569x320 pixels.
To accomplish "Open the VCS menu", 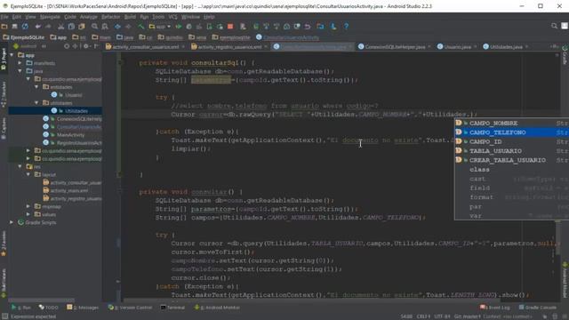I will pyautogui.click(x=173, y=17).
